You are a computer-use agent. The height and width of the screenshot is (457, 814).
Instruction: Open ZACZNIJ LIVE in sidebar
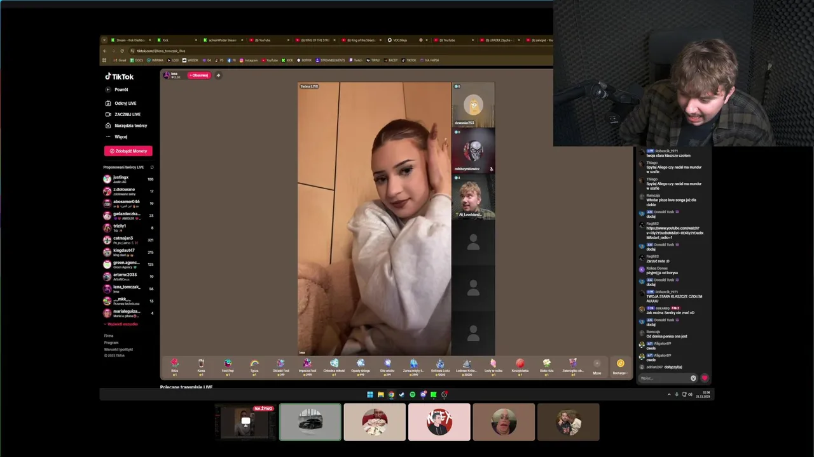click(x=123, y=114)
